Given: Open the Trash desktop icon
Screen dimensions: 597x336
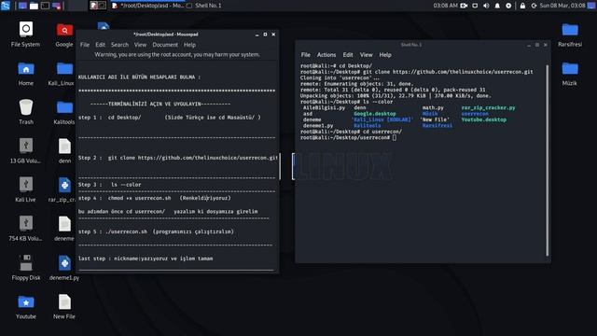Looking at the screenshot, I should (x=26, y=112).
